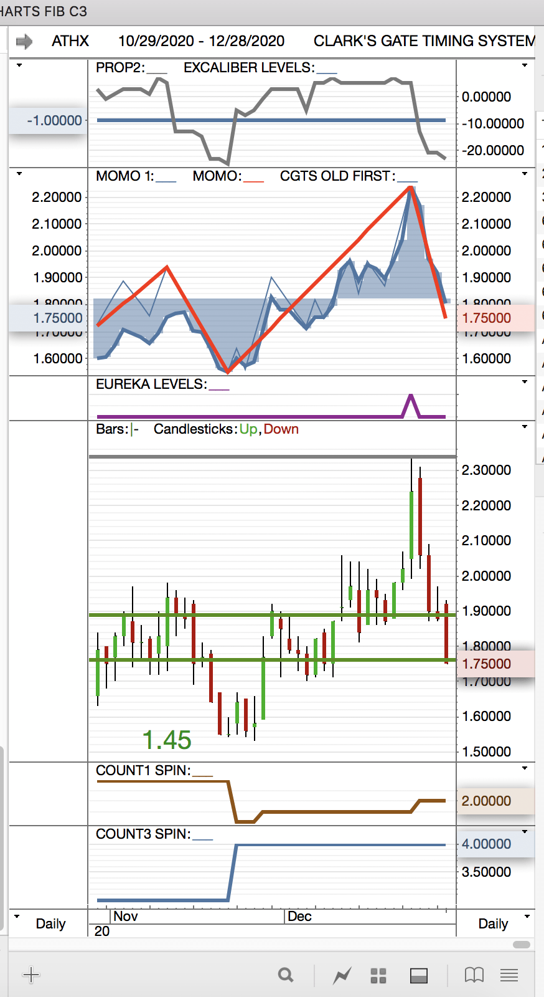Viewport: 544px width, 997px height.
Task: Open Candlesticks pane dropdown arrow
Action: click(525, 427)
